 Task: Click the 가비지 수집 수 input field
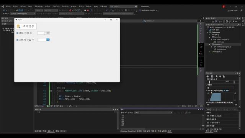tap(43, 40)
